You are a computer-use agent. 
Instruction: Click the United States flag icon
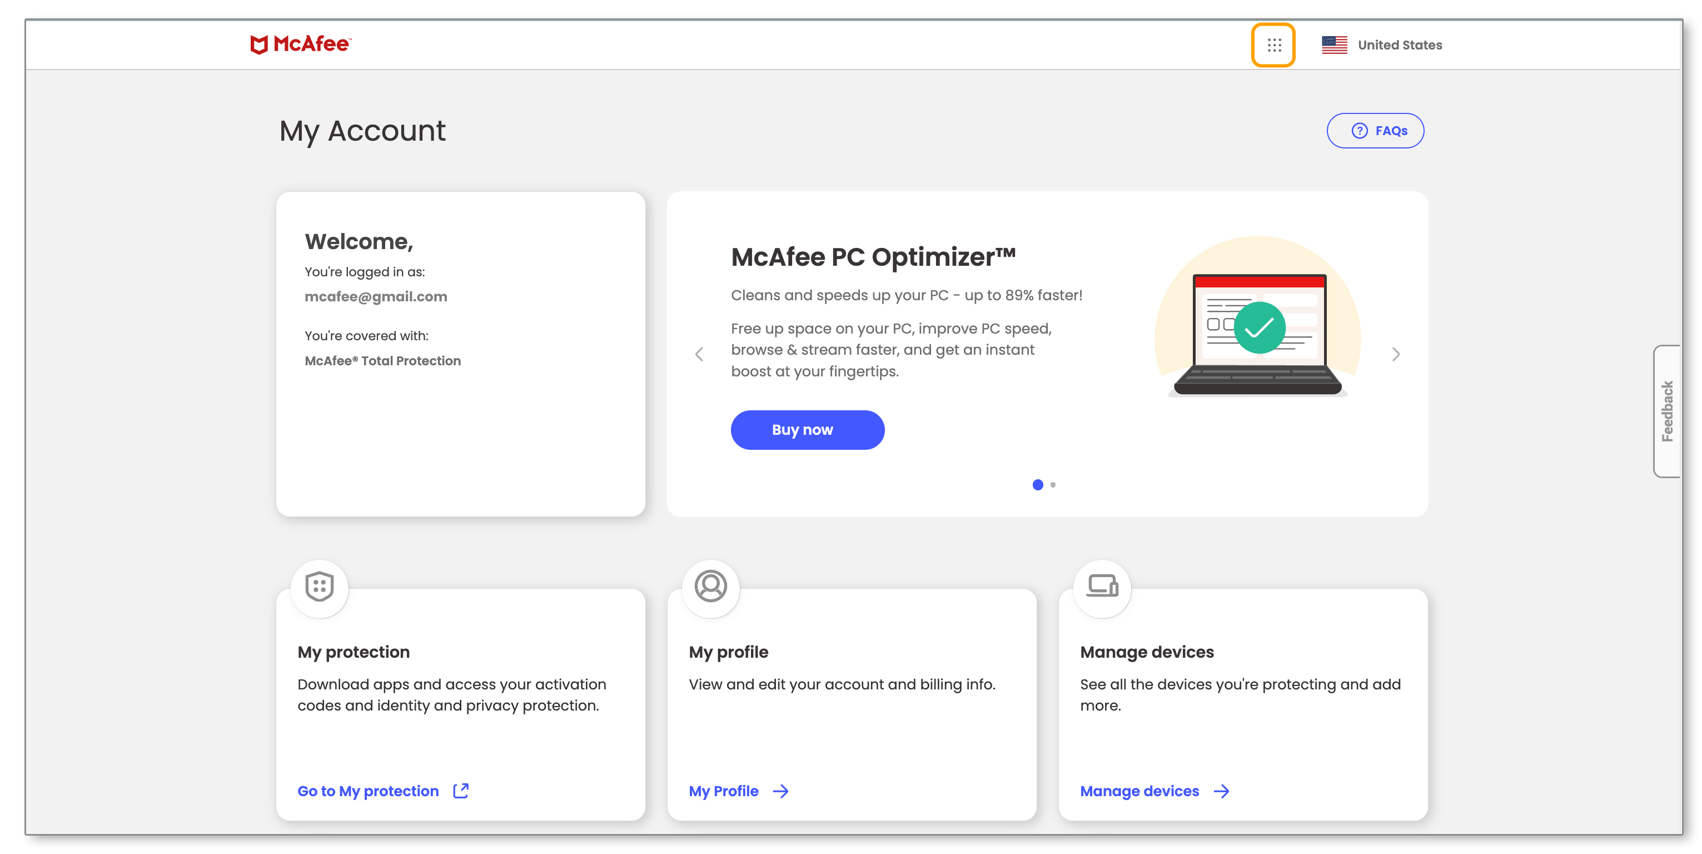(1334, 45)
